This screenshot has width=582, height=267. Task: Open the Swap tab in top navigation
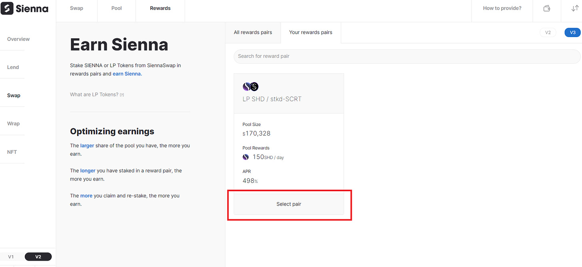(77, 8)
